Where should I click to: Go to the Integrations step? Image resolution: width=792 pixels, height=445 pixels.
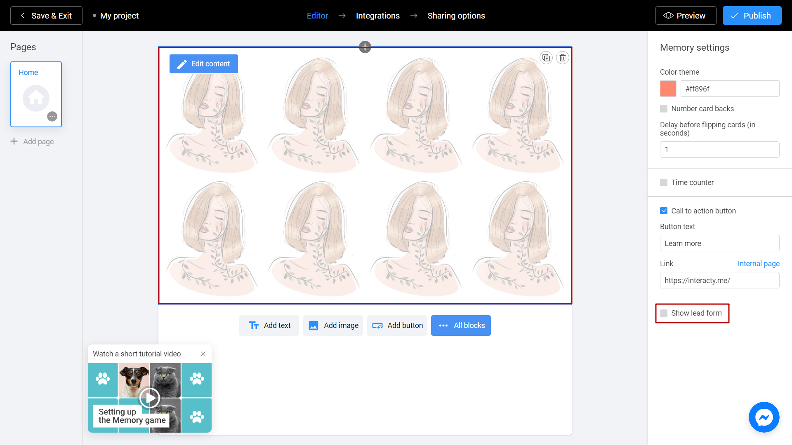[x=377, y=16]
